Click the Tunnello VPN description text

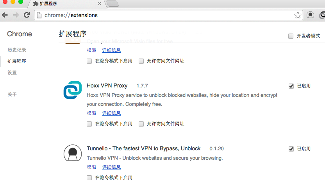coord(155,158)
